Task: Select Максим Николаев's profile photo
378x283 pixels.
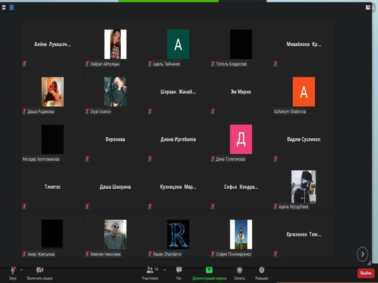Action: pos(115,234)
